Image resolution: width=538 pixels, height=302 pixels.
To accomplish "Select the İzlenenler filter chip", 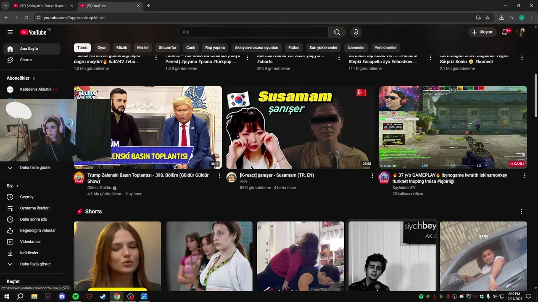I will pyautogui.click(x=356, y=48).
